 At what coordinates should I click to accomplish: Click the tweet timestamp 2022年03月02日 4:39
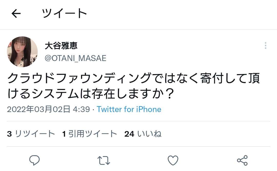tap(47, 109)
